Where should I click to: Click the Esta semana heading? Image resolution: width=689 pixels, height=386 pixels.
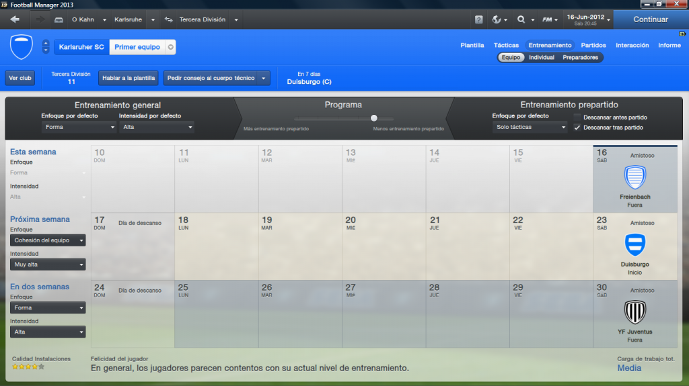click(x=33, y=152)
